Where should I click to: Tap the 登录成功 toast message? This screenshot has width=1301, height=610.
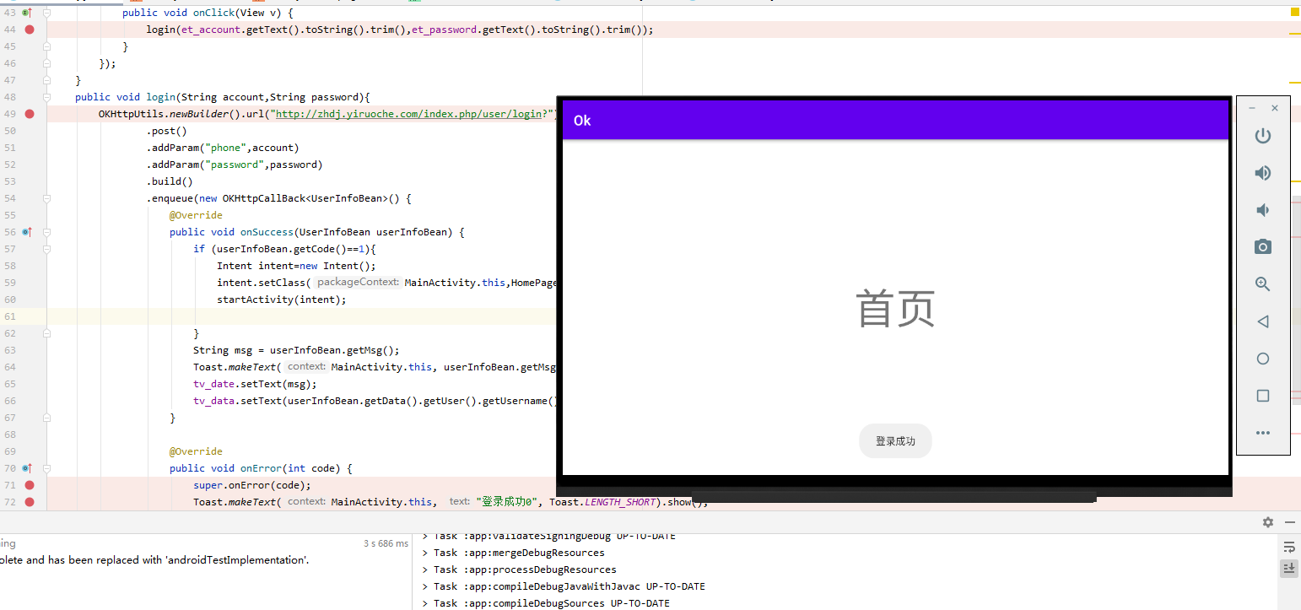(895, 441)
